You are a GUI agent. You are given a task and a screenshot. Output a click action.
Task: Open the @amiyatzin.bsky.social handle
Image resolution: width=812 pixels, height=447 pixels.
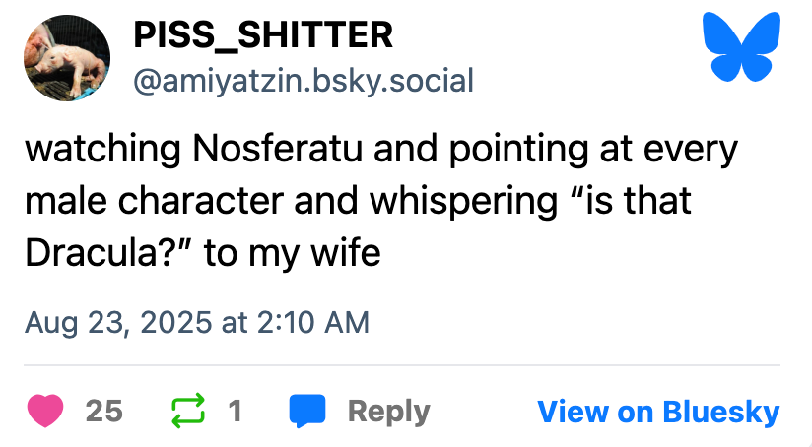(304, 79)
